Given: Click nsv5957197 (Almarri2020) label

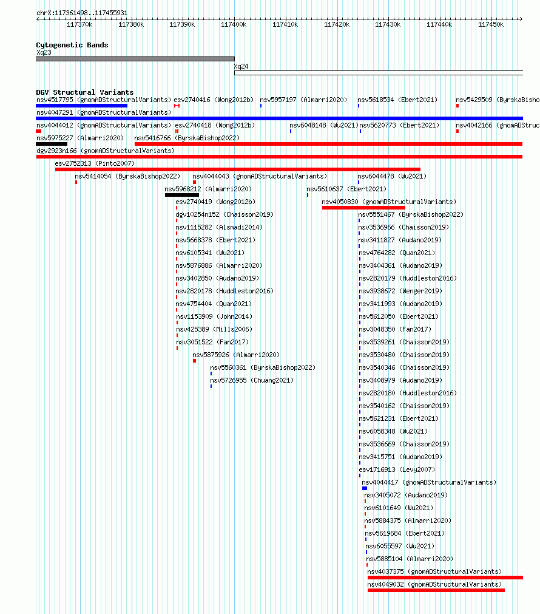Looking at the screenshot, I should coord(303,100).
